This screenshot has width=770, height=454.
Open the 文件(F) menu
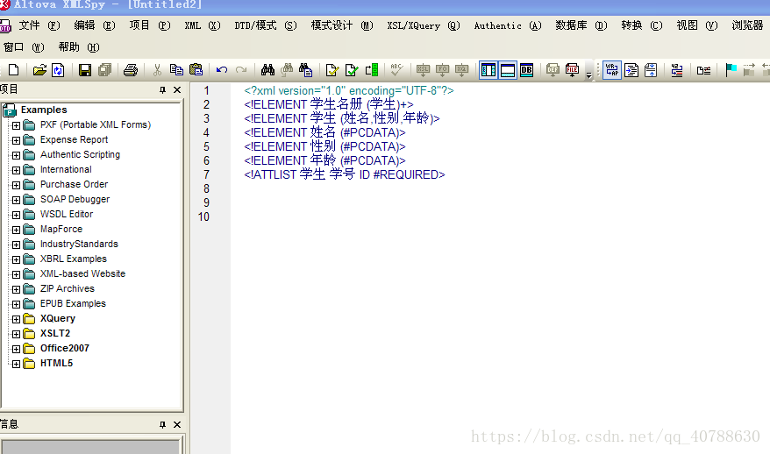[39, 25]
